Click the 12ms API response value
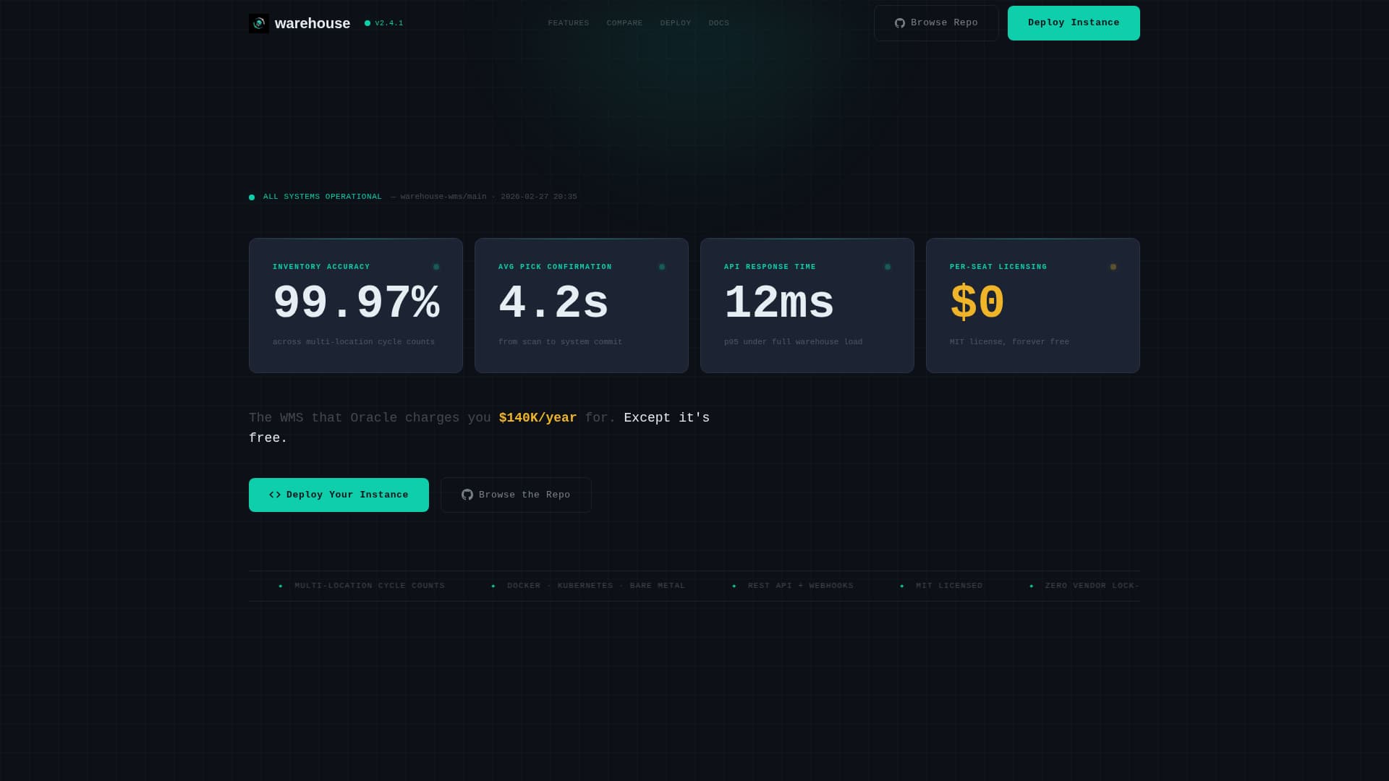Image resolution: width=1389 pixels, height=781 pixels. (779, 302)
